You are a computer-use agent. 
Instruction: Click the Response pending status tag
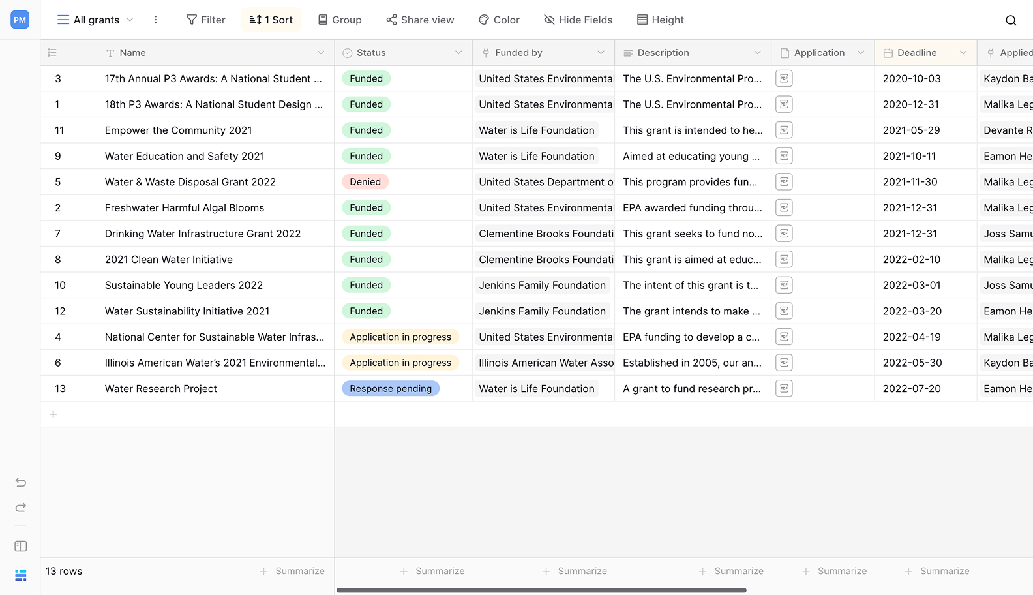391,388
